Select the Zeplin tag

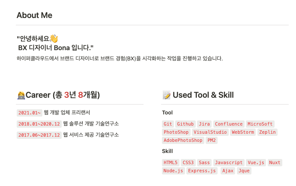click(x=267, y=132)
